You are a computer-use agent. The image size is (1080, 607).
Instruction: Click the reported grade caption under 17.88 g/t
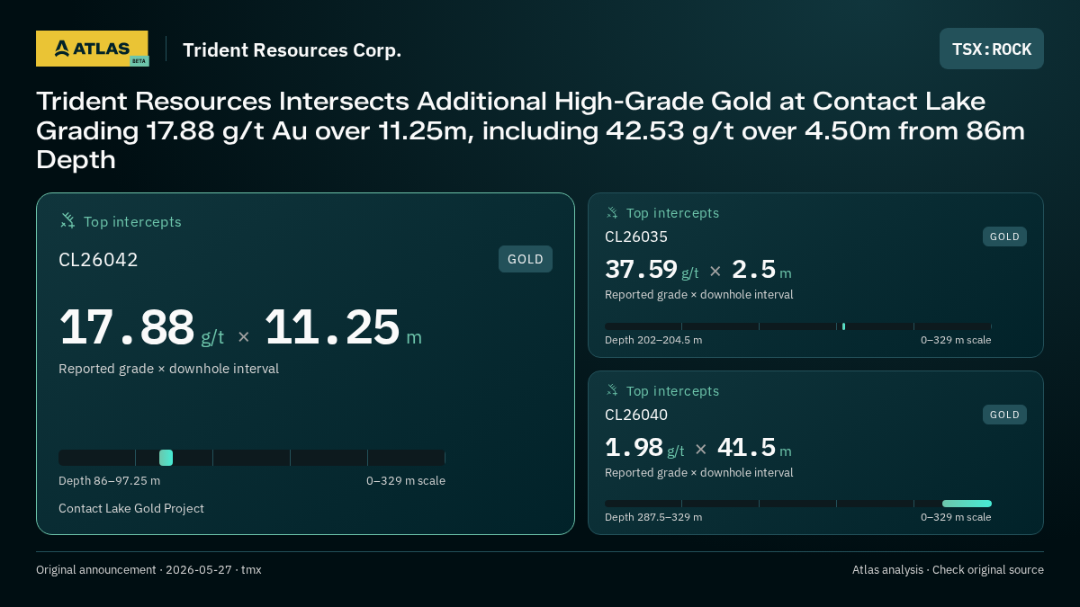(x=168, y=369)
